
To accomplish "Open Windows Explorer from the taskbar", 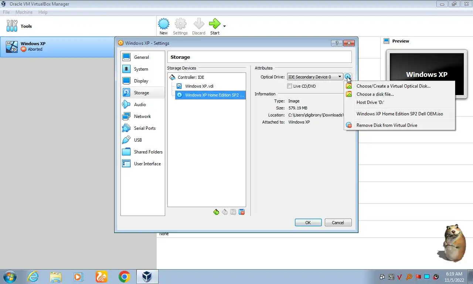I will tap(56, 277).
